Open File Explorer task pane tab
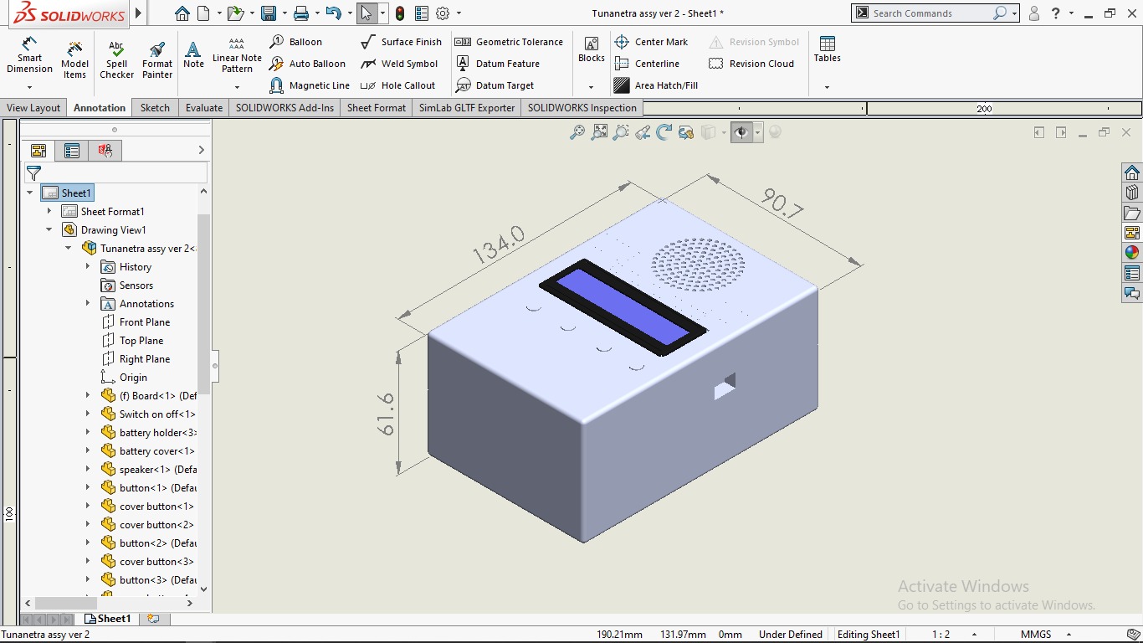Screen dimensions: 1143x643 click(x=1132, y=213)
